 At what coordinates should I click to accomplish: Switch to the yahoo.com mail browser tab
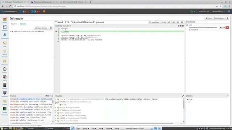[x=44, y=2]
